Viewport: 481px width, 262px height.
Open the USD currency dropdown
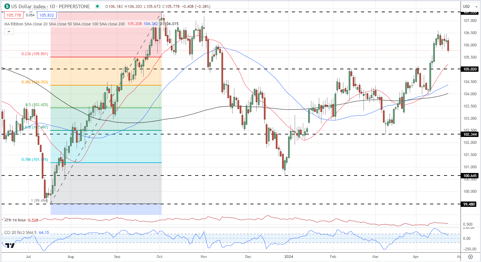click(x=470, y=6)
